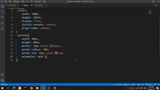Open the Run and Debug view

tap(2, 23)
